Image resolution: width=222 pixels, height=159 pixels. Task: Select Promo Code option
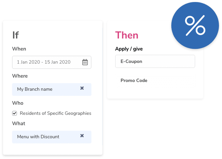(x=134, y=81)
